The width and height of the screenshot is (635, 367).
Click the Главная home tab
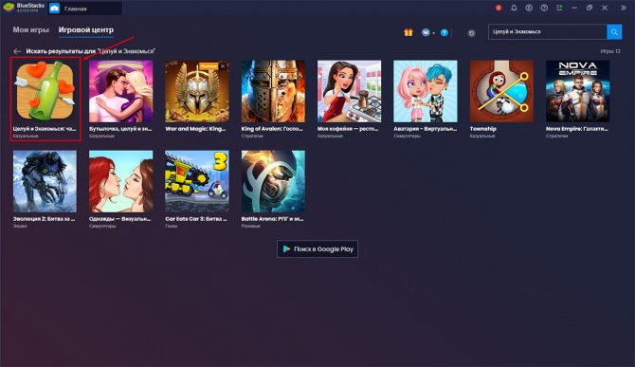click(x=75, y=9)
